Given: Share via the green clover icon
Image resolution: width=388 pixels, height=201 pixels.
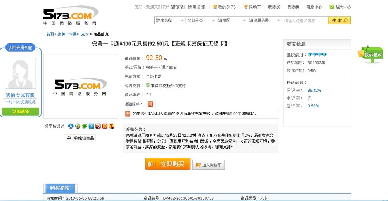Looking at the screenshot, I should 84,126.
